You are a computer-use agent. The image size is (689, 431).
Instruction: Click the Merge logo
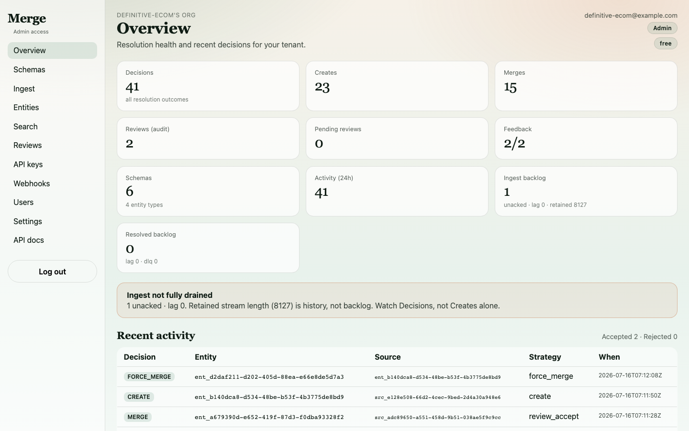click(x=27, y=19)
